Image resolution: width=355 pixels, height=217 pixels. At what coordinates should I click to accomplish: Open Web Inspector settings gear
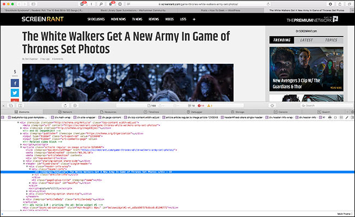point(352,112)
